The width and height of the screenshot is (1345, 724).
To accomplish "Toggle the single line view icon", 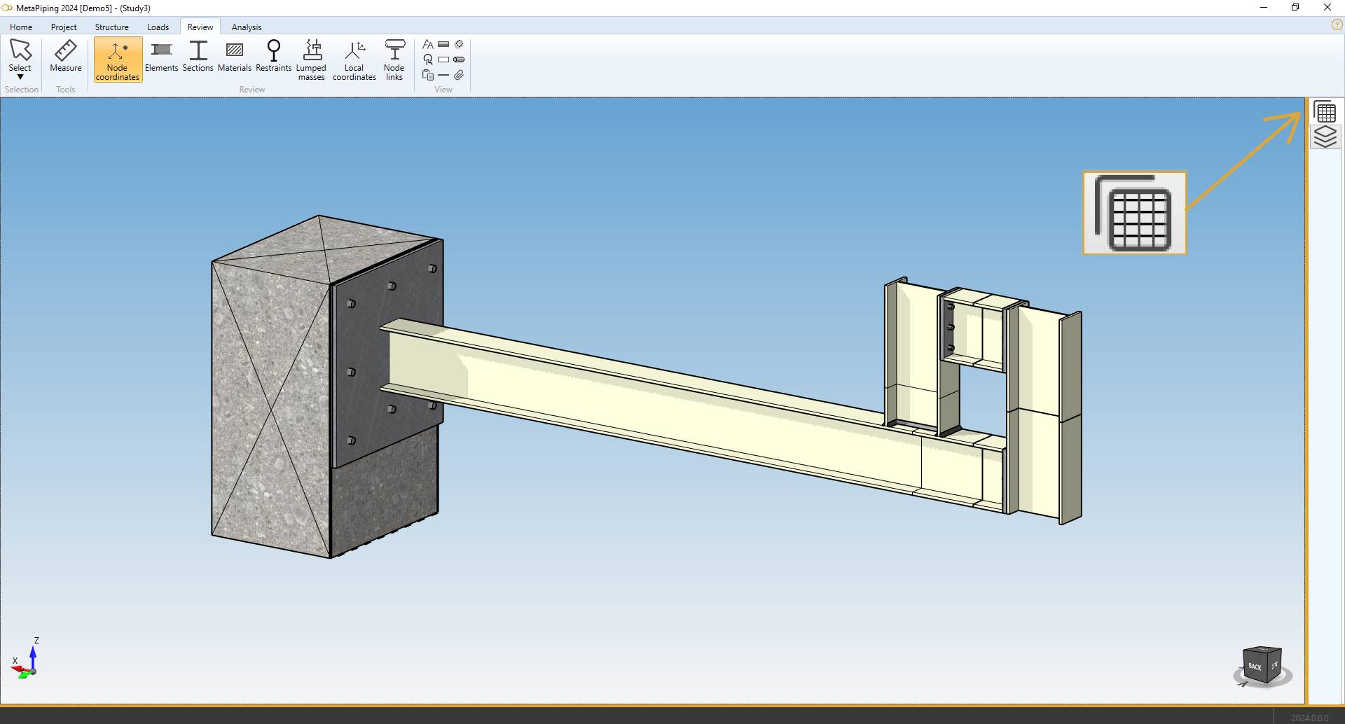I will click(x=443, y=75).
